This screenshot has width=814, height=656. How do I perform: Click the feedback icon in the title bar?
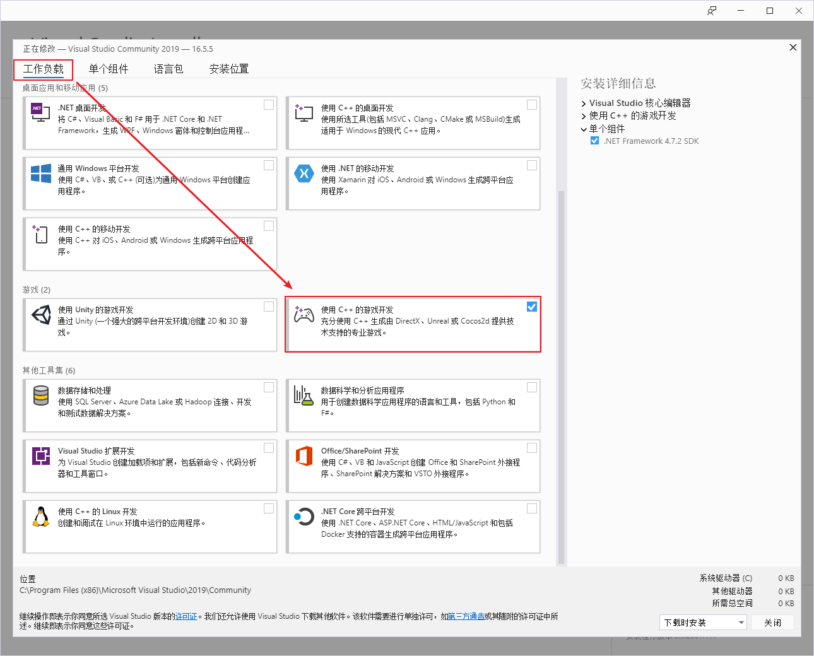[x=712, y=11]
